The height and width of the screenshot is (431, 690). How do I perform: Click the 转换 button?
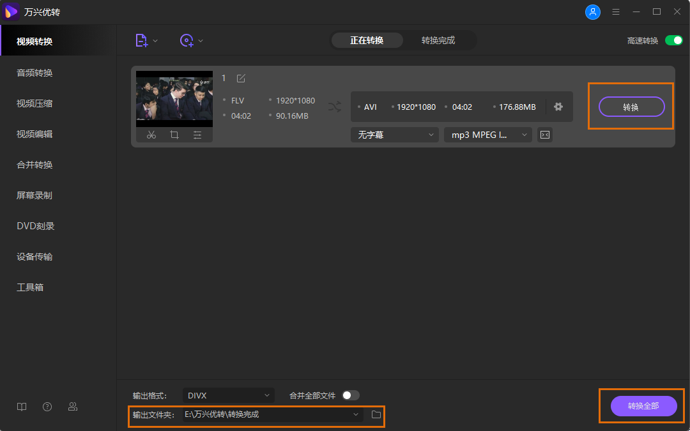click(631, 107)
